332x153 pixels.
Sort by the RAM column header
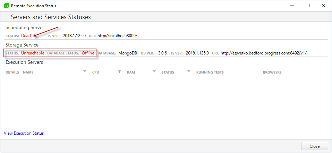(131, 73)
